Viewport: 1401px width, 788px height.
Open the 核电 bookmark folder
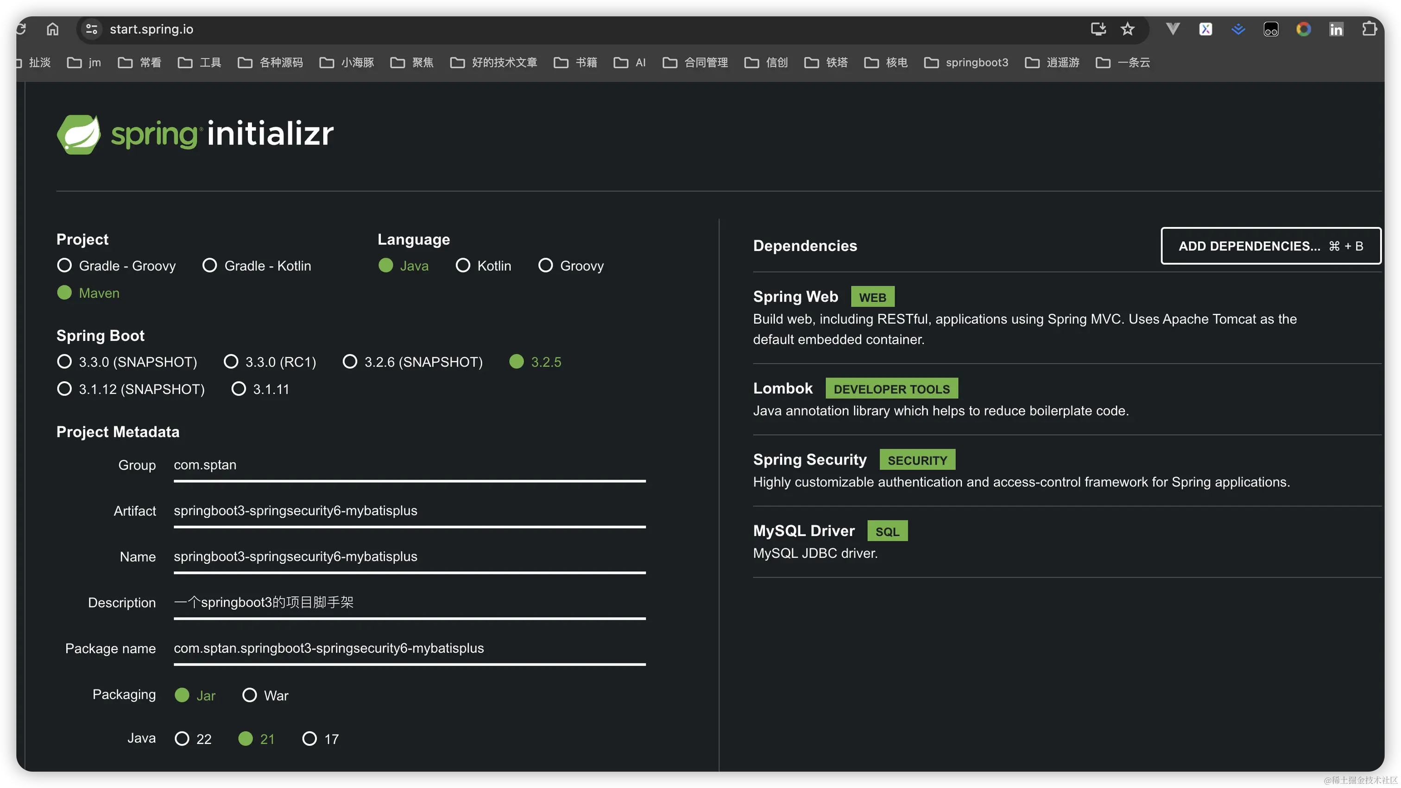885,63
